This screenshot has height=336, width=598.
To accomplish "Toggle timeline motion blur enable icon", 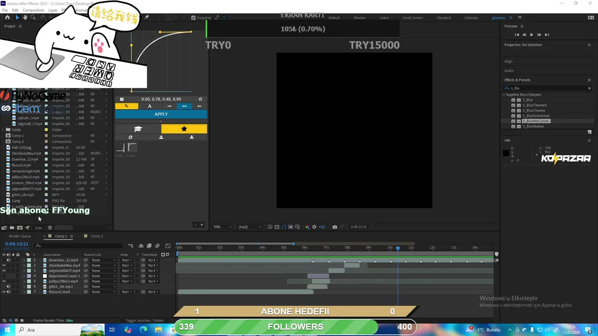I will click(157, 246).
